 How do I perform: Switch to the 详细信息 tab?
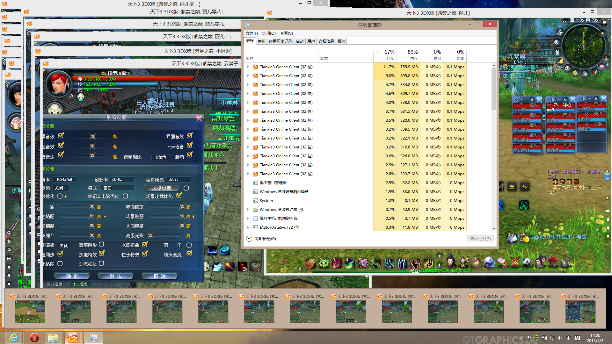(x=326, y=41)
